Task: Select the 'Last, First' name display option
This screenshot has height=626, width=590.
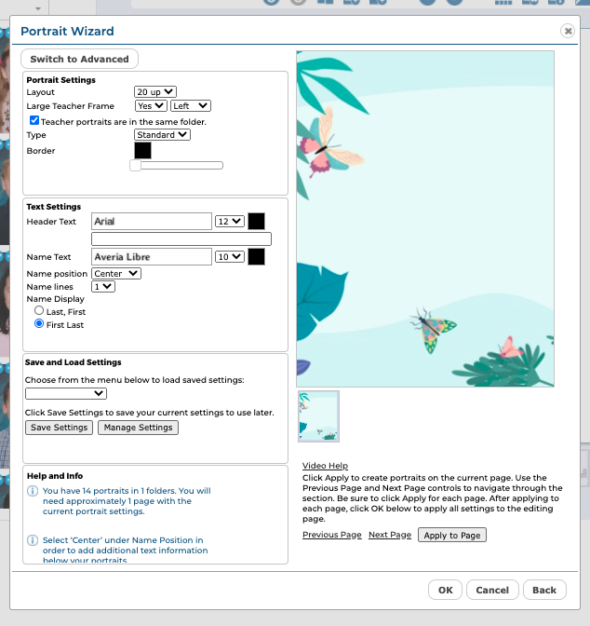Action: click(x=39, y=311)
